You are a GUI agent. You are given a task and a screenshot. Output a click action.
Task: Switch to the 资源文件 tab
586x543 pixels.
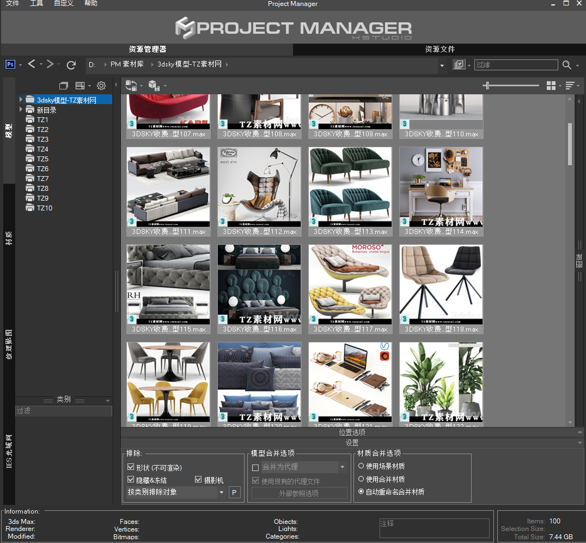(439, 49)
